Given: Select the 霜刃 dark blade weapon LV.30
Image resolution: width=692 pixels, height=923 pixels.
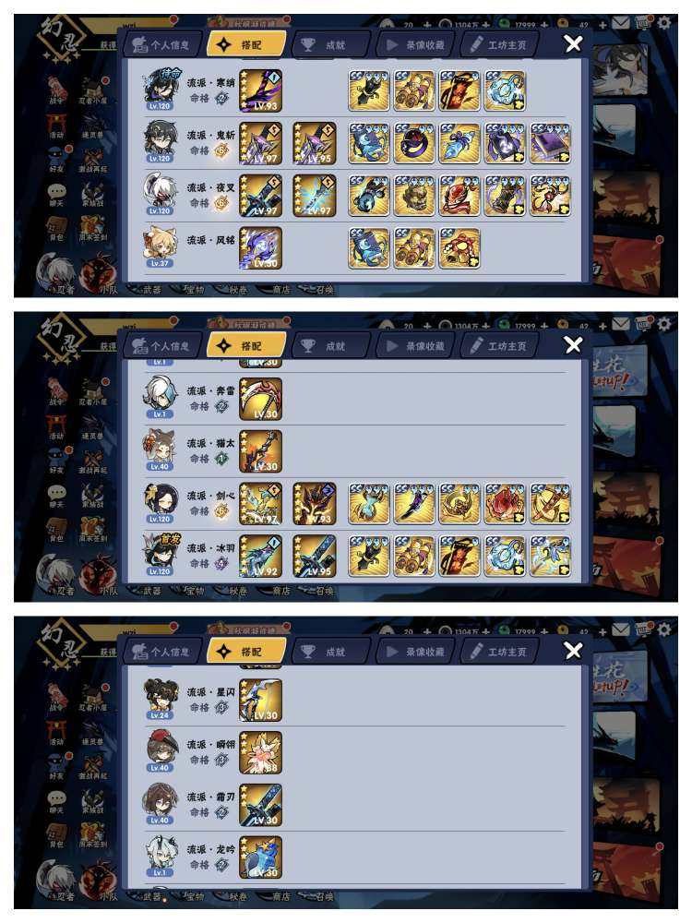Looking at the screenshot, I should click(261, 805).
